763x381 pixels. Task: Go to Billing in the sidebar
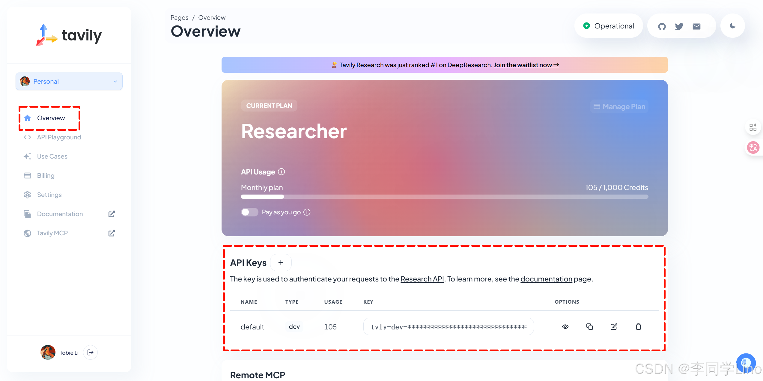click(x=46, y=176)
